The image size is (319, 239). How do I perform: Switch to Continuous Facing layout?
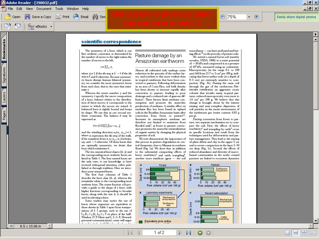(304, 233)
